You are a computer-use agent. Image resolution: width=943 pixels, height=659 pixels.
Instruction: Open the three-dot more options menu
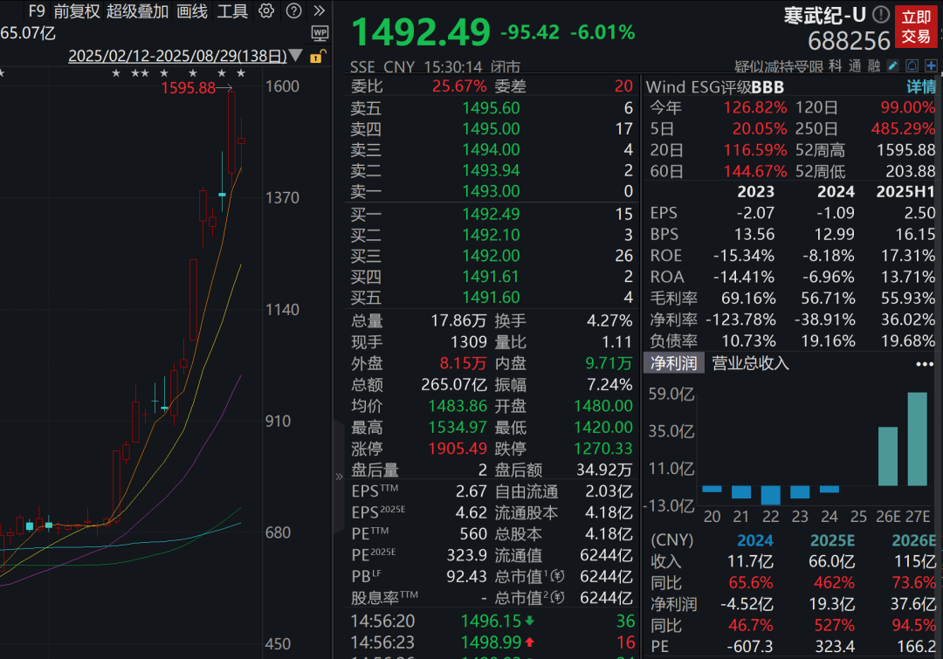[925, 364]
